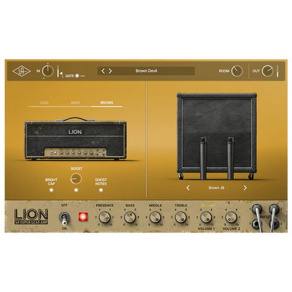Screen dimensions: 292x292
Task: Click the LION amp head image
Action: pos(76,139)
